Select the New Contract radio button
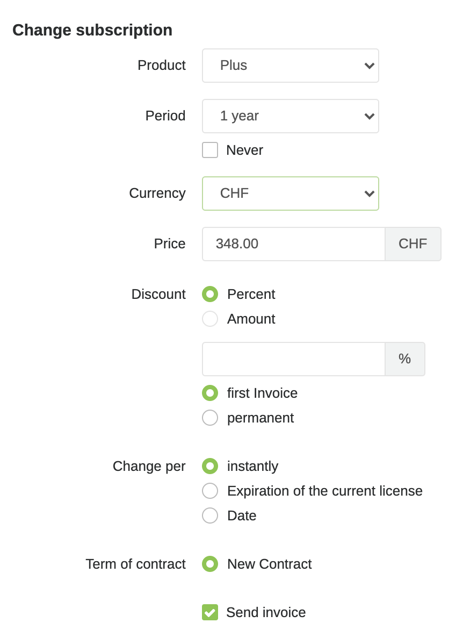463x630 pixels. click(210, 564)
